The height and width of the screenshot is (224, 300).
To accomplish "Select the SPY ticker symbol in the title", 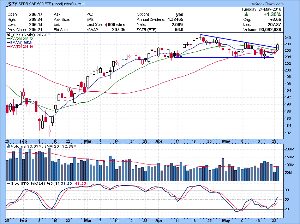I will tap(13, 4).
